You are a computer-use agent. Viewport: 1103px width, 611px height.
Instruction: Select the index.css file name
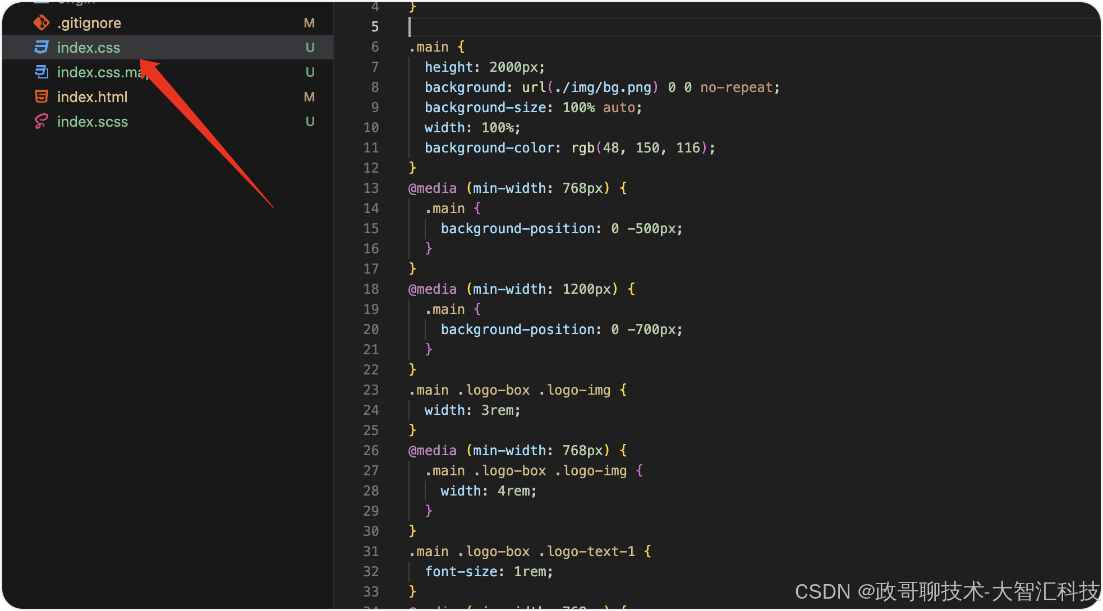pos(89,48)
